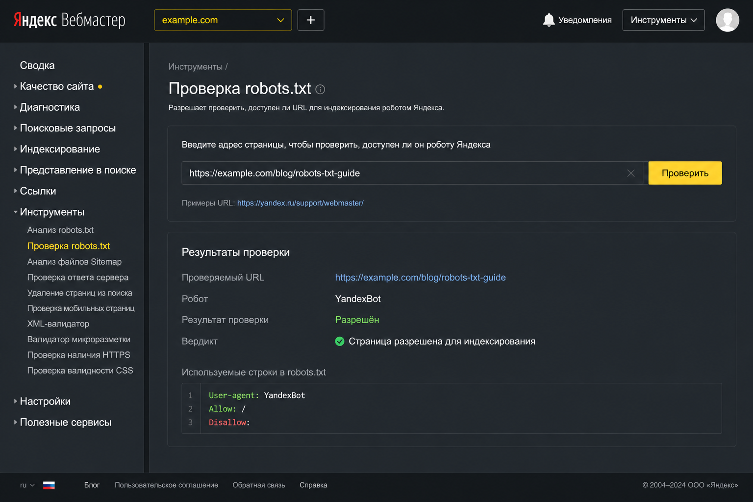Click the green checkmark verdict icon
Viewport: 753px width, 502px height.
[340, 341]
